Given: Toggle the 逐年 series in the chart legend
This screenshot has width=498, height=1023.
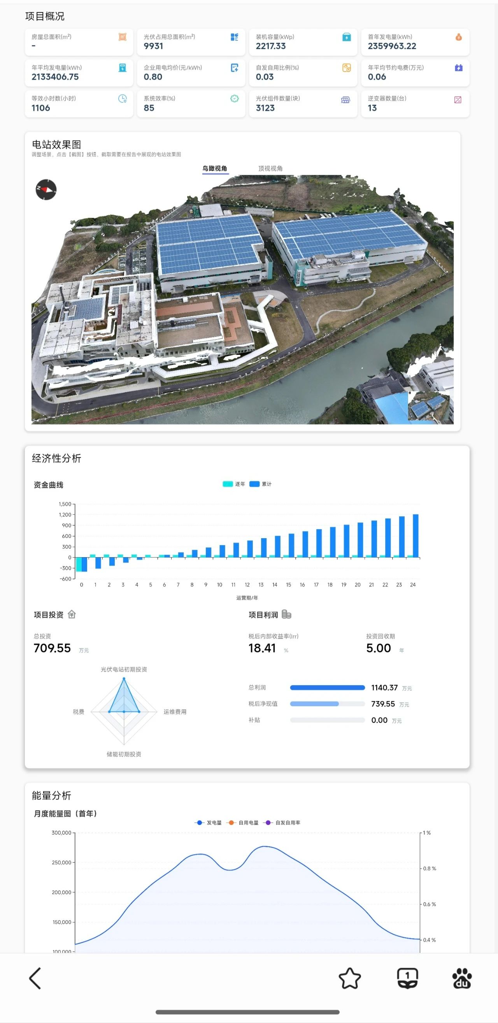Looking at the screenshot, I should click(234, 484).
